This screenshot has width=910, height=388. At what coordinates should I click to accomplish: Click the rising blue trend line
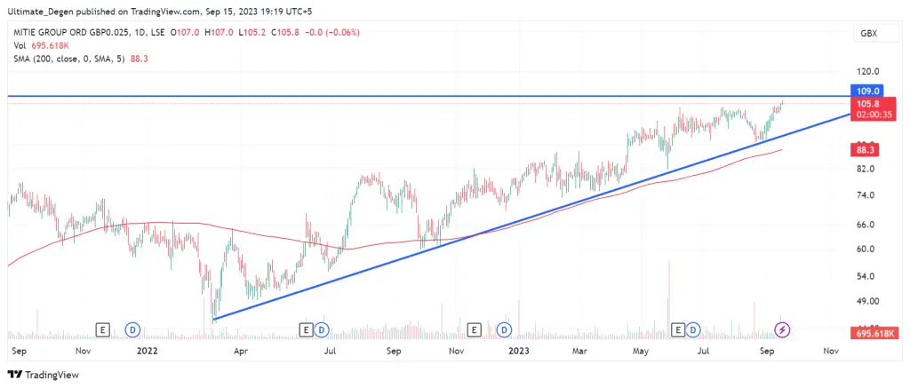(531, 217)
